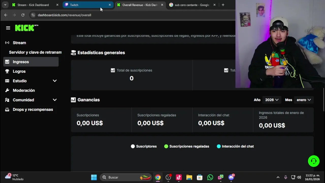Click the Suscripciones regaladas earnings card label

157,115
